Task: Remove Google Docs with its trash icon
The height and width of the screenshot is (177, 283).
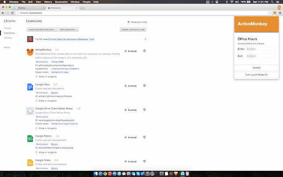Action: tap(145, 85)
